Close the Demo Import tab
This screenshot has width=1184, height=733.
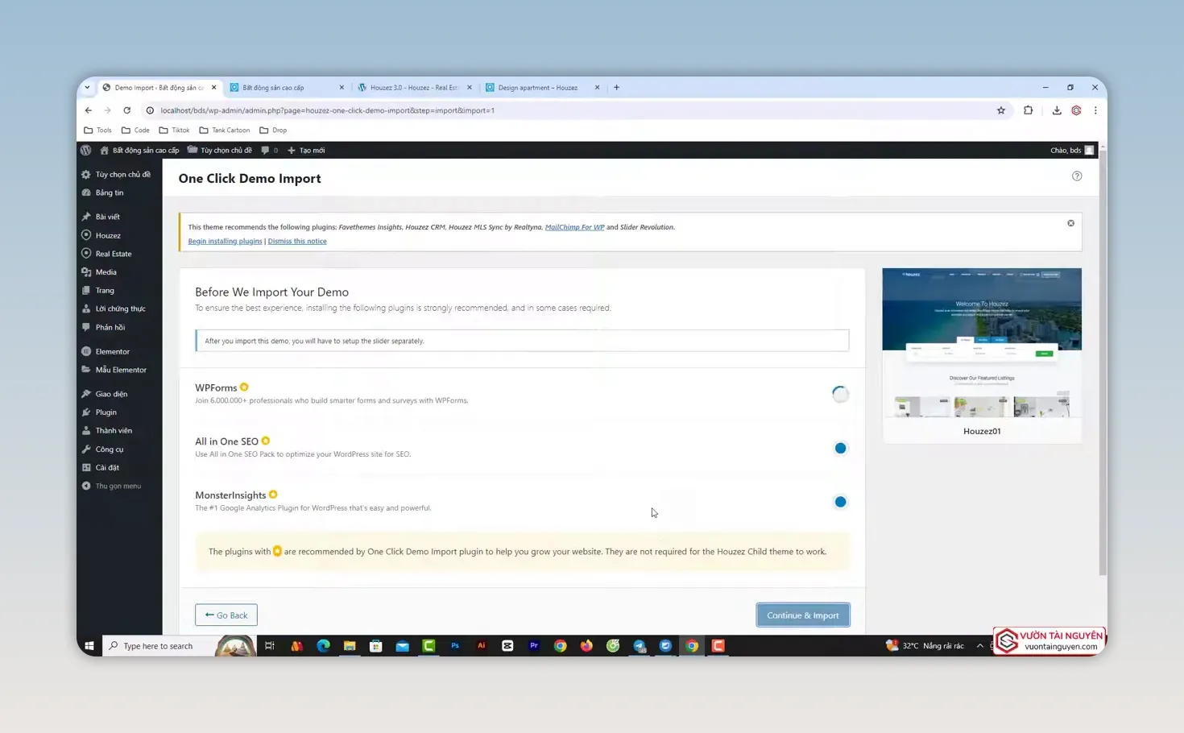[x=213, y=88]
